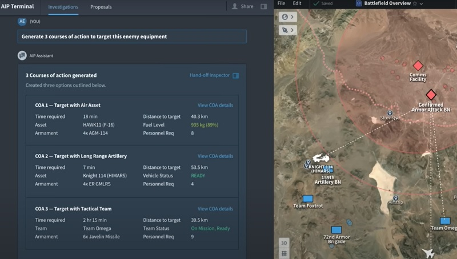The image size is (457, 259).
Task: Click the Share button
Action: tap(243, 7)
